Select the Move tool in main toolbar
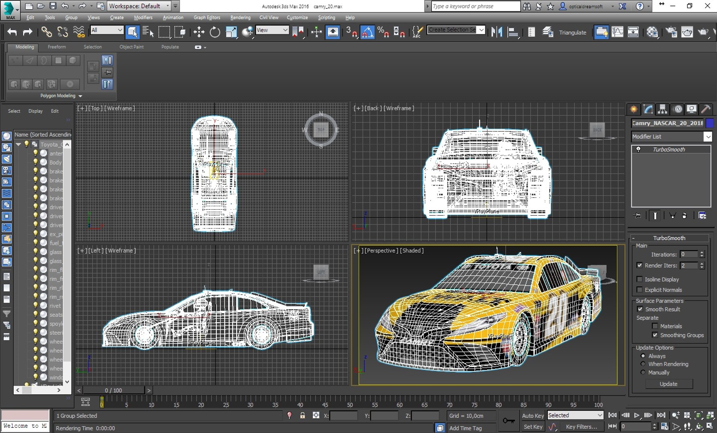 [x=199, y=32]
